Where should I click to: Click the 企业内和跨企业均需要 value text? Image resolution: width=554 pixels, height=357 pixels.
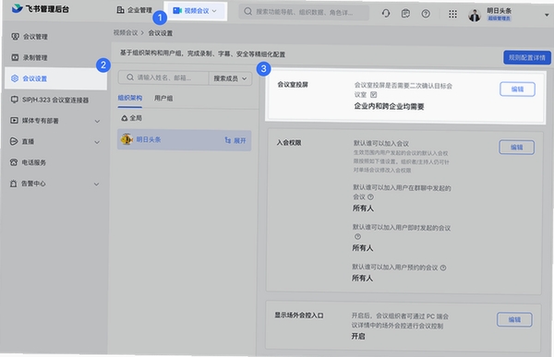(389, 106)
